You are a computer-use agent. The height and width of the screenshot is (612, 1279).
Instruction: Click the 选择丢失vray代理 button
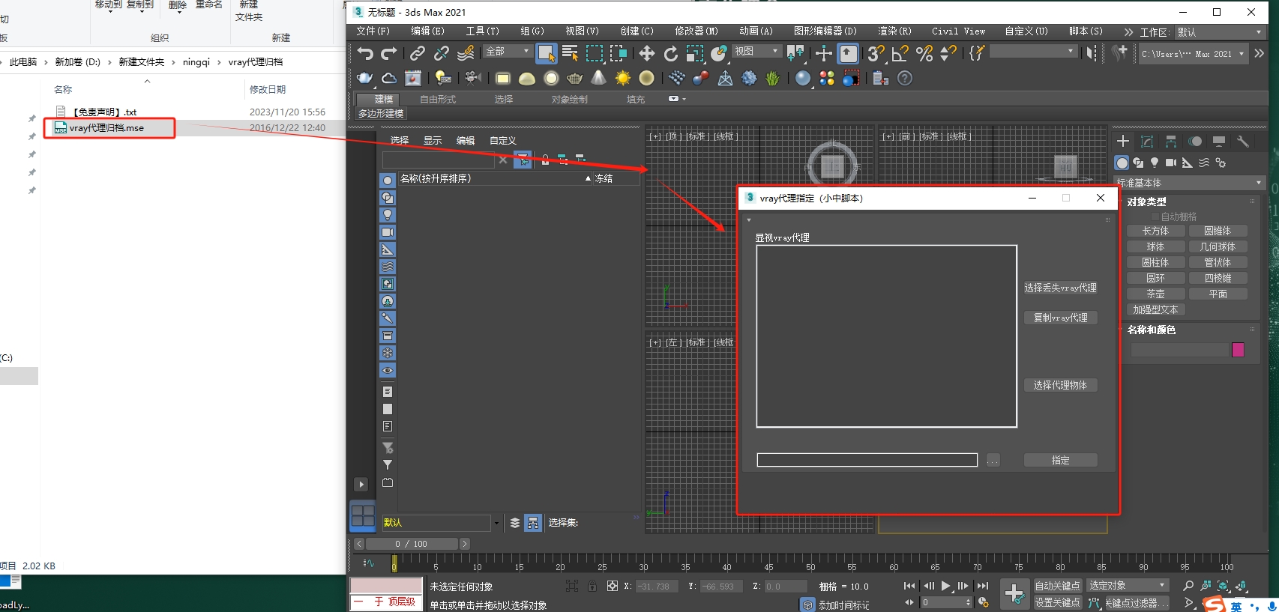click(1060, 288)
